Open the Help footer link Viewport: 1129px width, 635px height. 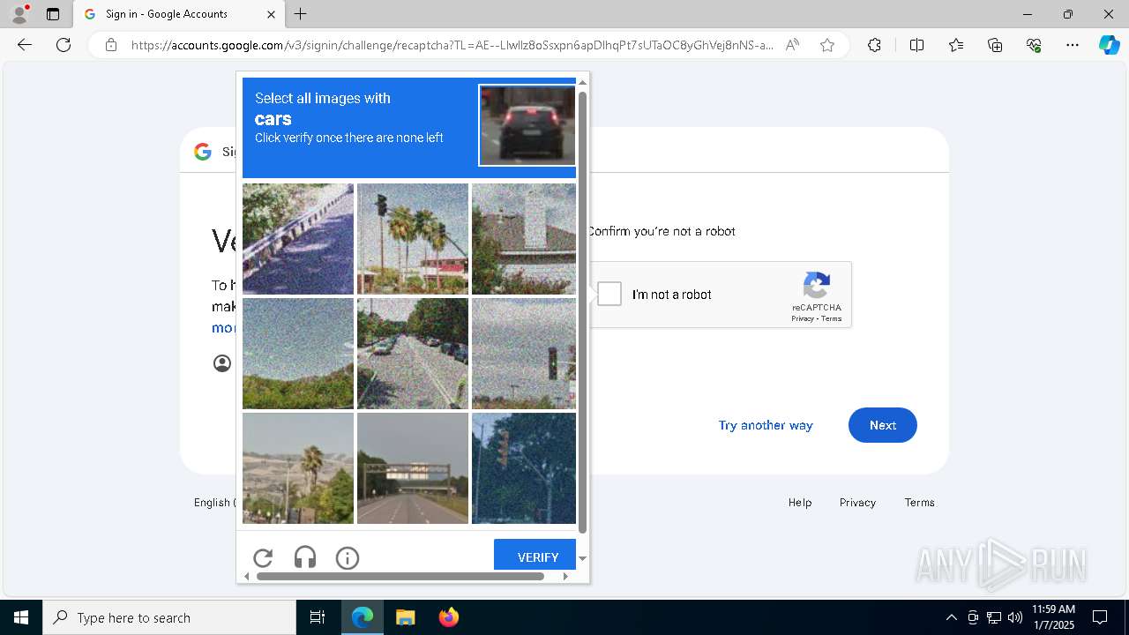pos(800,502)
